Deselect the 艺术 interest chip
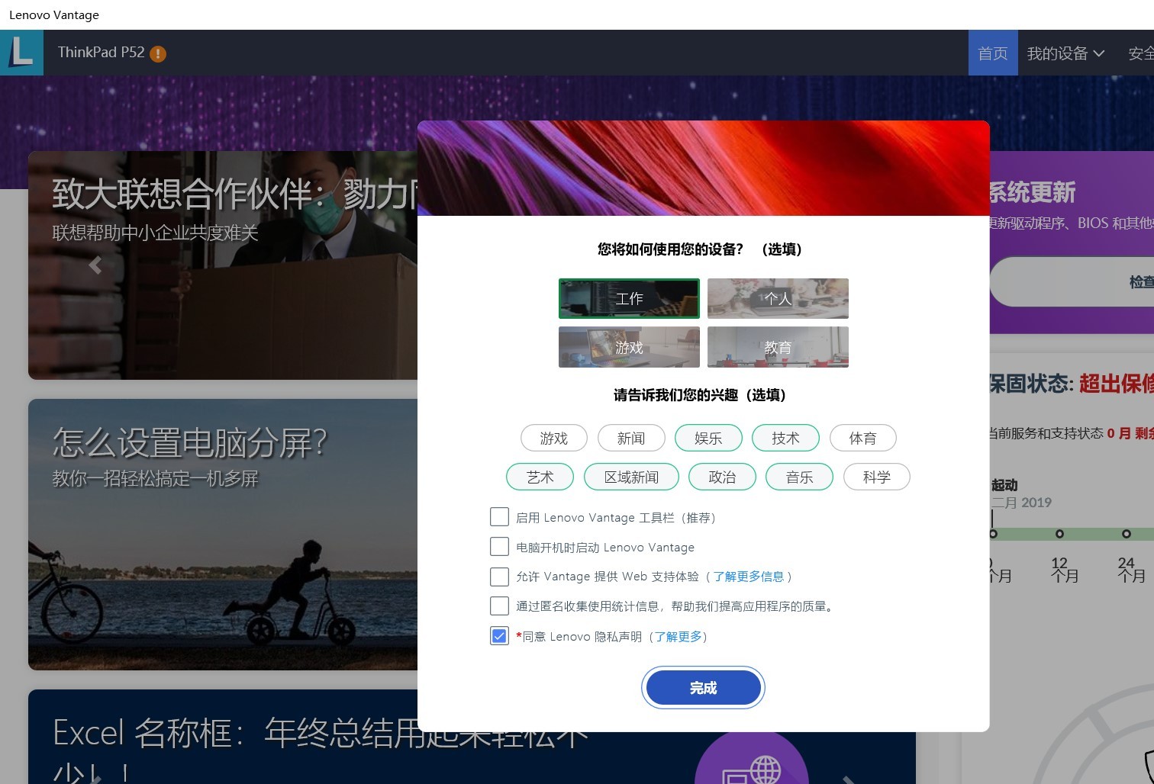1154x784 pixels. click(x=540, y=477)
